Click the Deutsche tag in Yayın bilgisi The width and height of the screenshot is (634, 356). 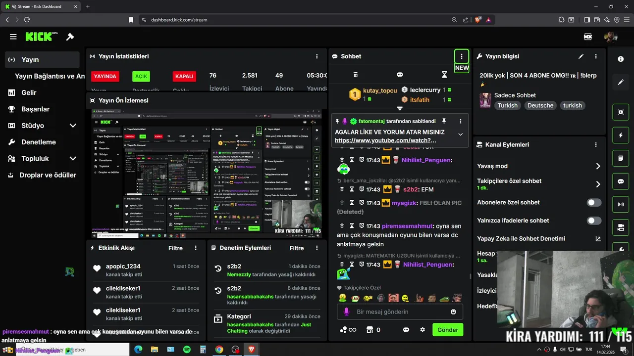pyautogui.click(x=540, y=105)
